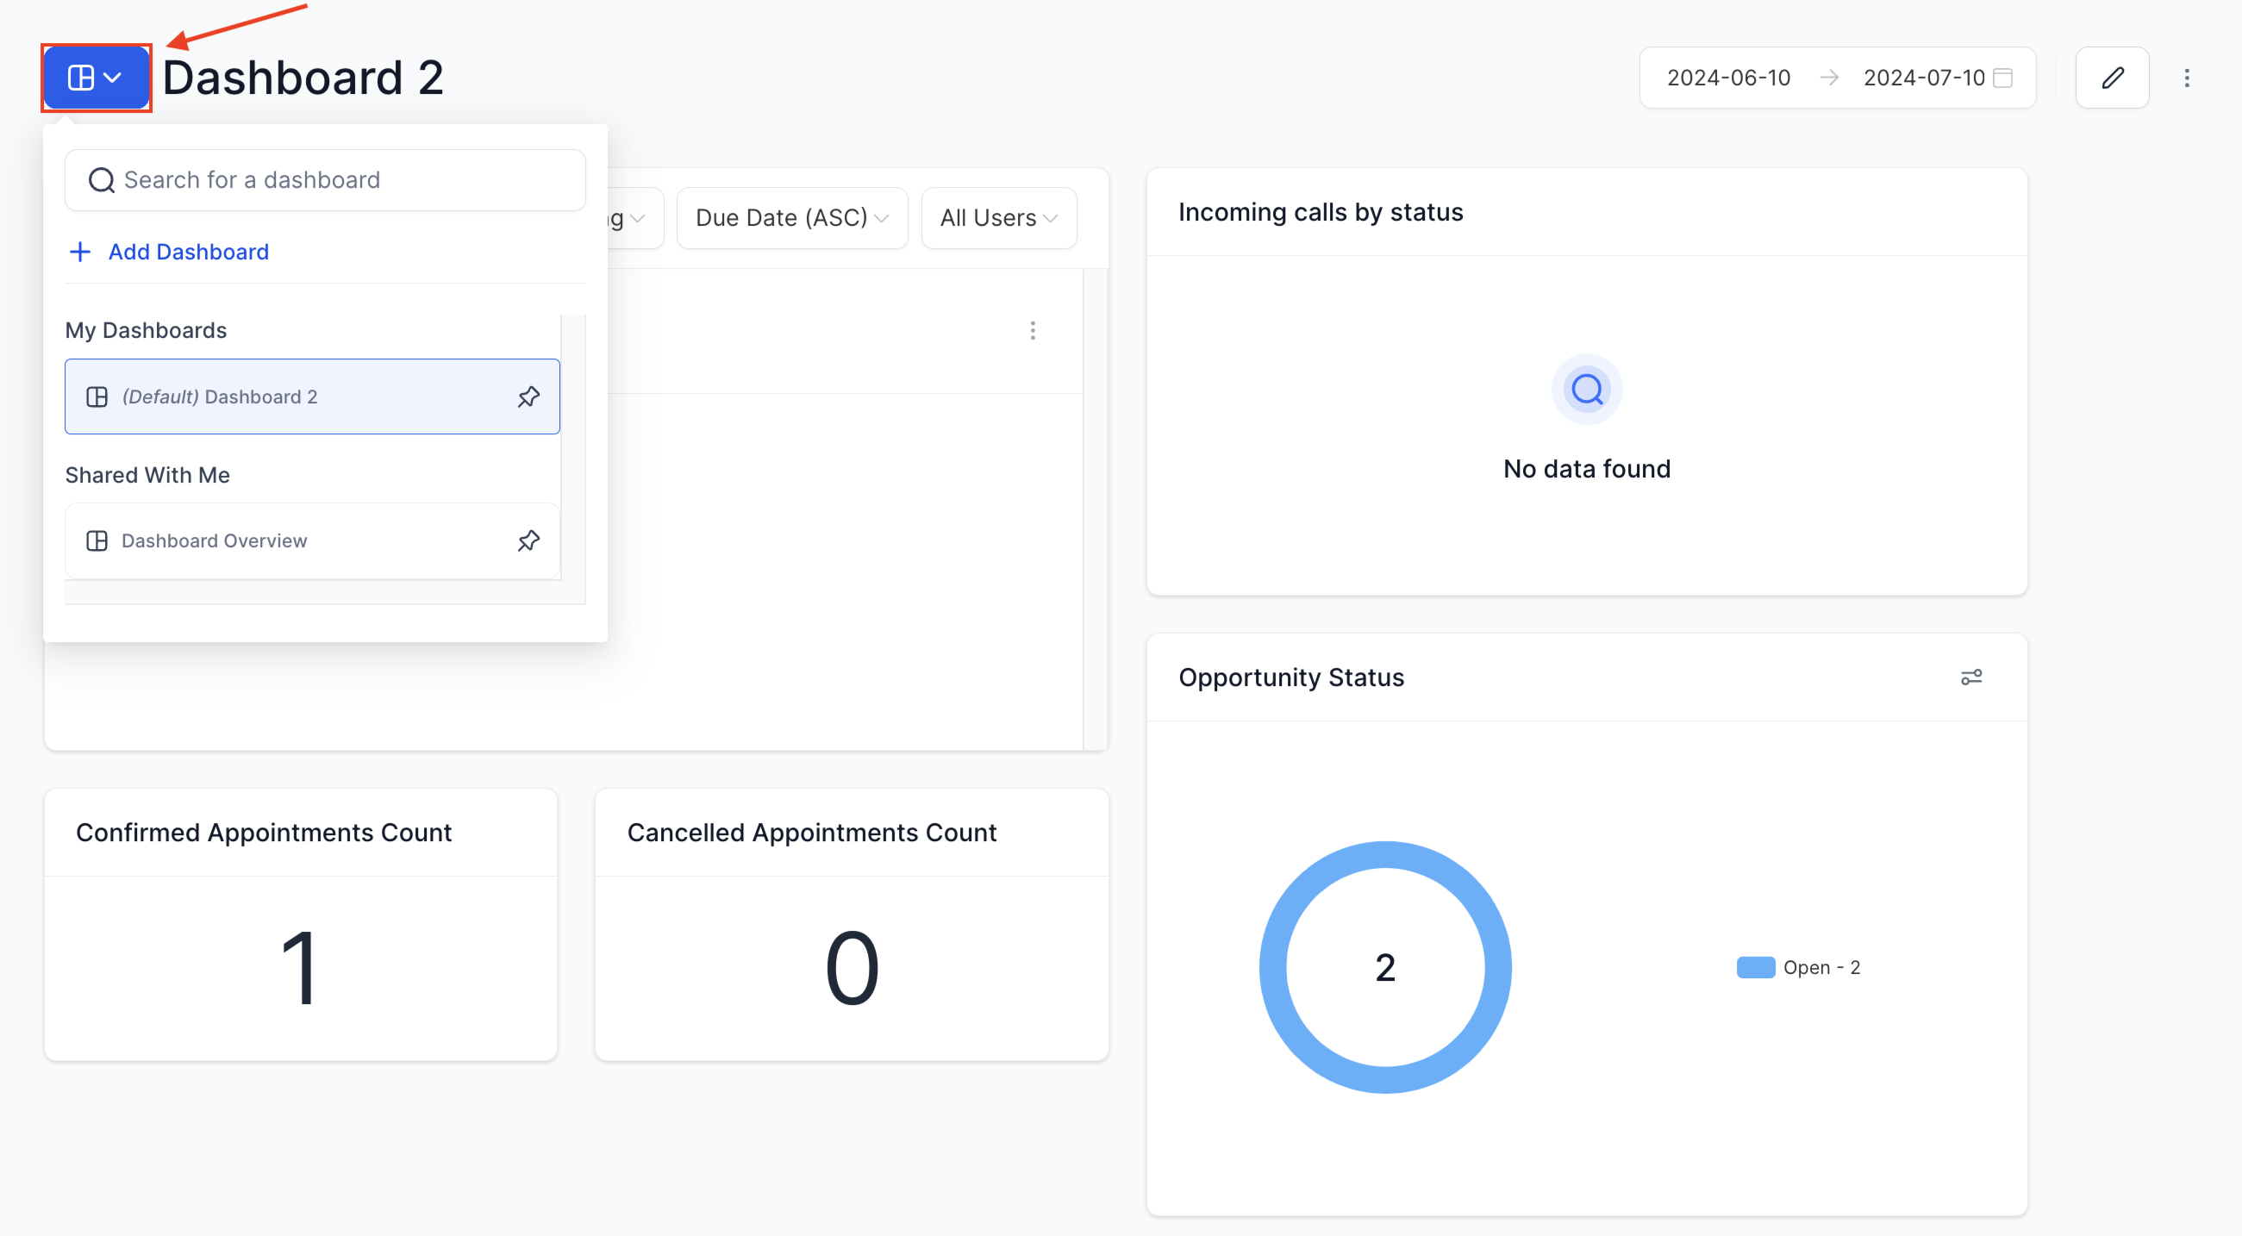The image size is (2242, 1236).
Task: Click the blue dashboard switcher button
Action: [x=96, y=78]
